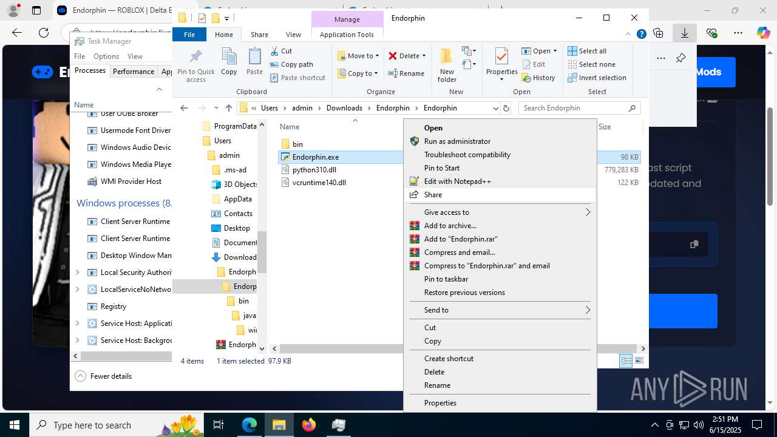The image size is (777, 437).
Task: Select the bin folder in file list
Action: (x=297, y=144)
